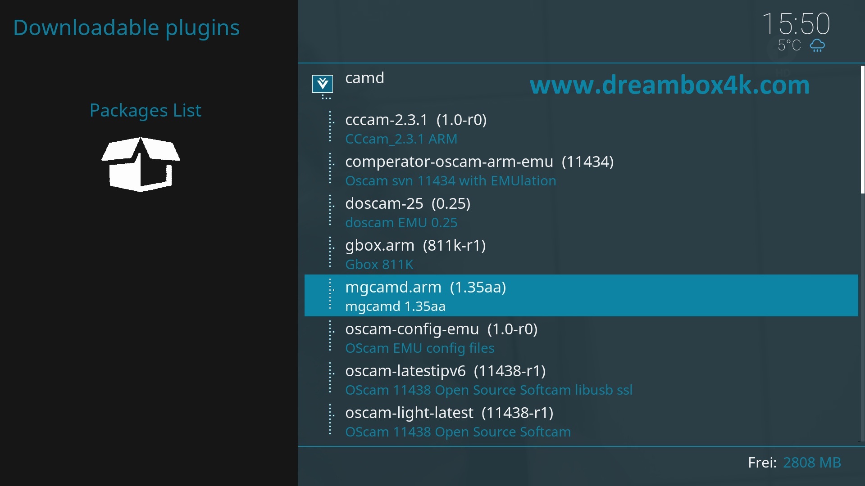Click the 15:50 clock display

tap(796, 23)
